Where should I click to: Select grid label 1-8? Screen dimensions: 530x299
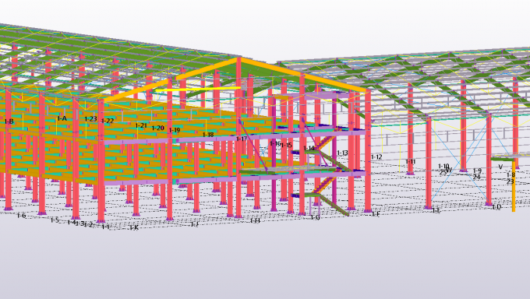click(x=511, y=174)
